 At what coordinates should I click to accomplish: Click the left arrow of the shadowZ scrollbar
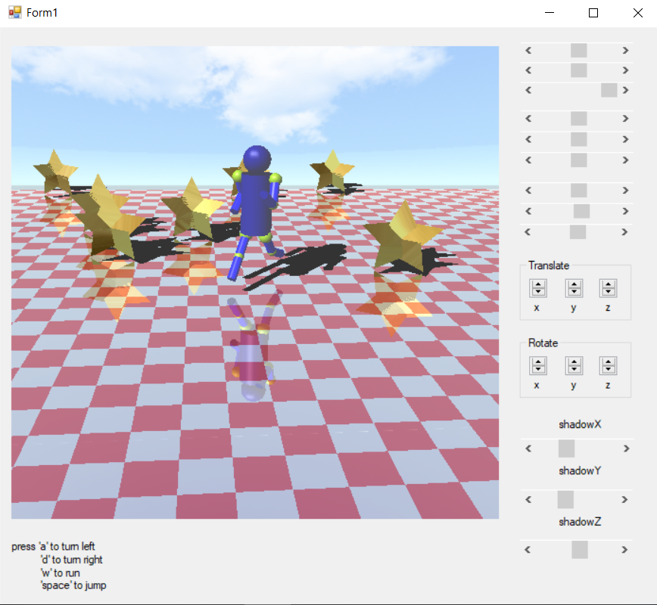(x=528, y=550)
